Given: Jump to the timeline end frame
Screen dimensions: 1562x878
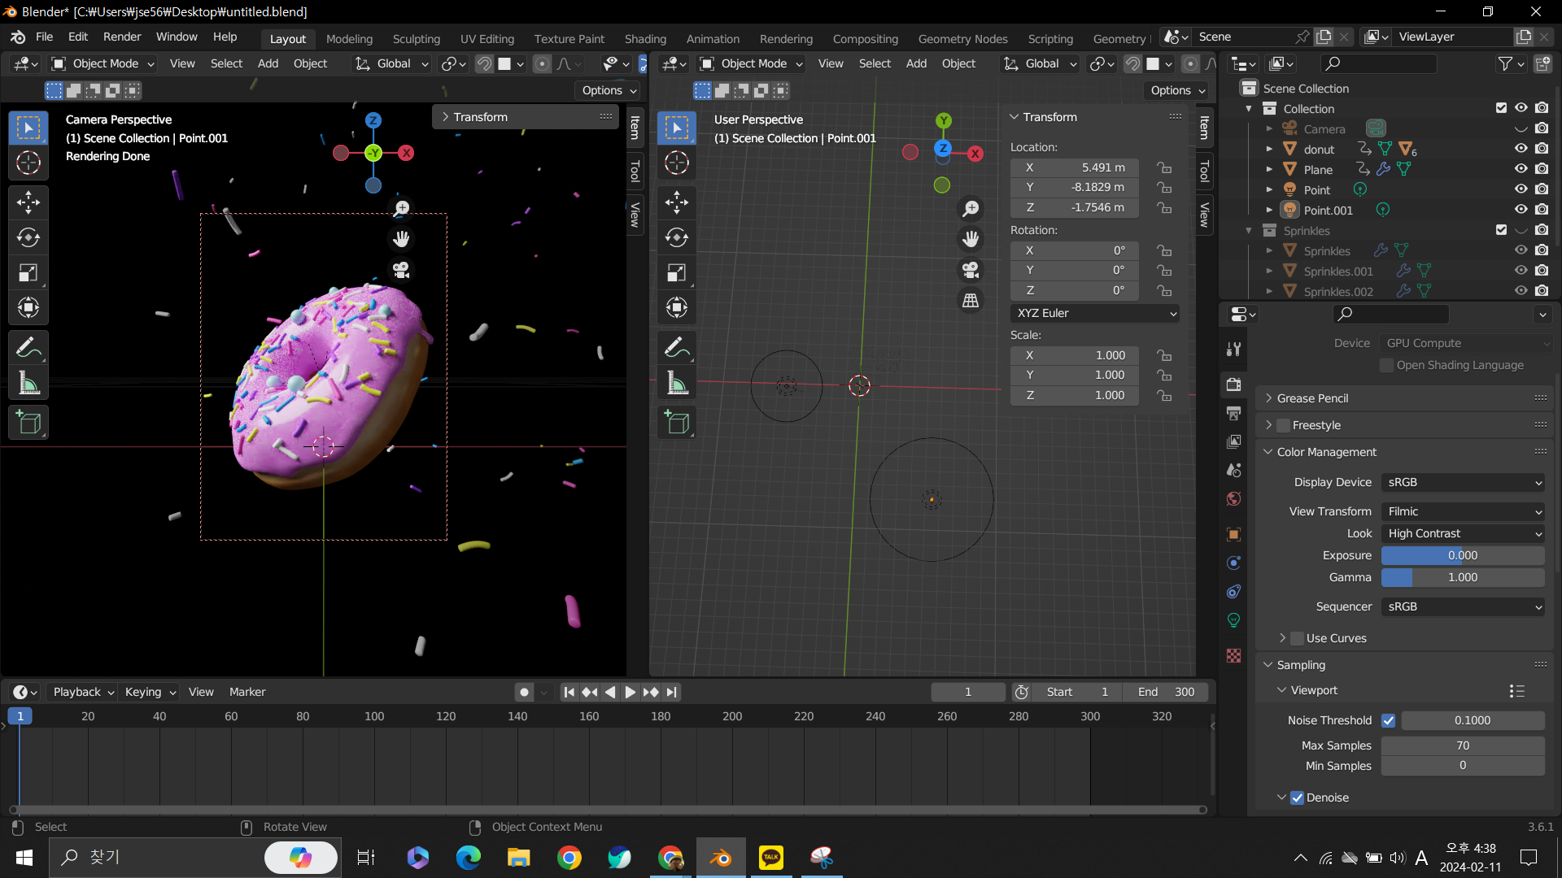Looking at the screenshot, I should point(671,692).
